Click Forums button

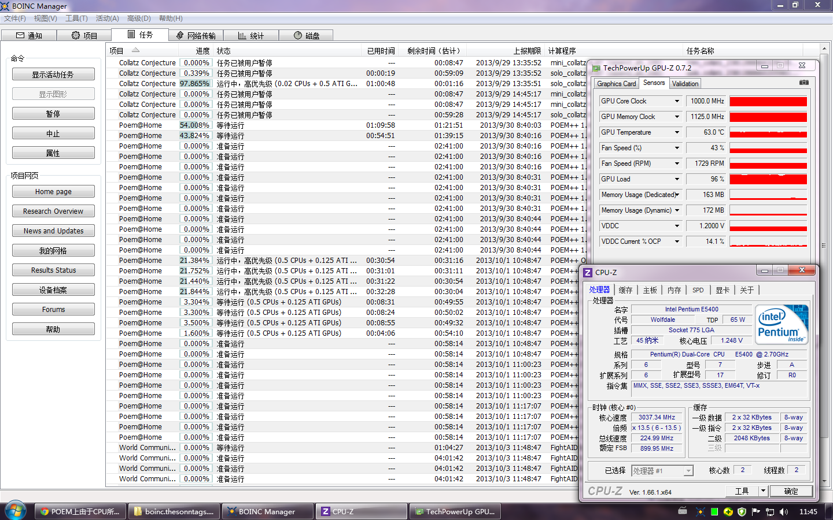[x=53, y=310]
